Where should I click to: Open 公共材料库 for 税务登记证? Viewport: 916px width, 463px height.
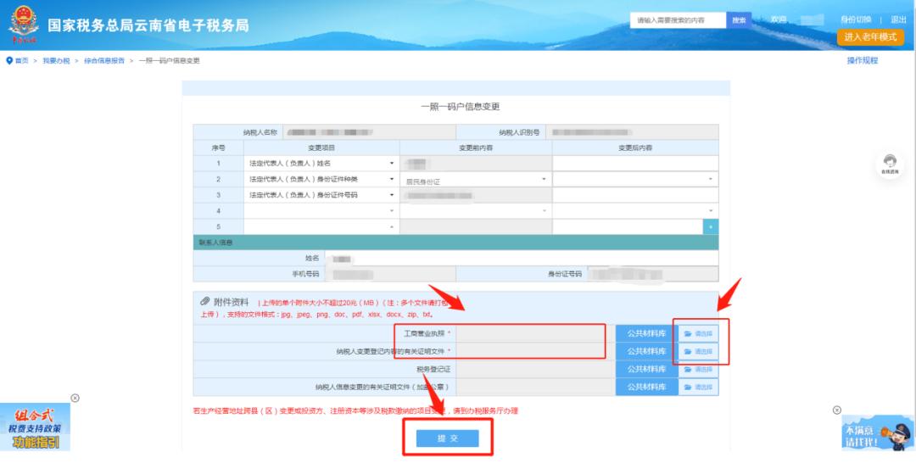tap(646, 370)
